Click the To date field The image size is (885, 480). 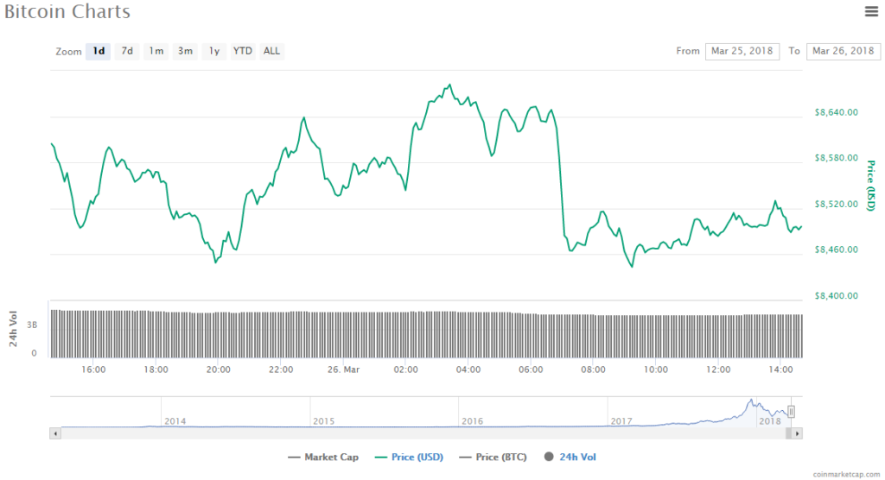[x=843, y=51]
